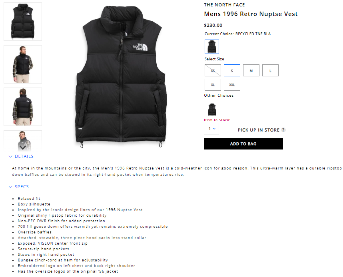The height and width of the screenshot is (277, 343).
Task: Select size L
Action: pos(270,70)
